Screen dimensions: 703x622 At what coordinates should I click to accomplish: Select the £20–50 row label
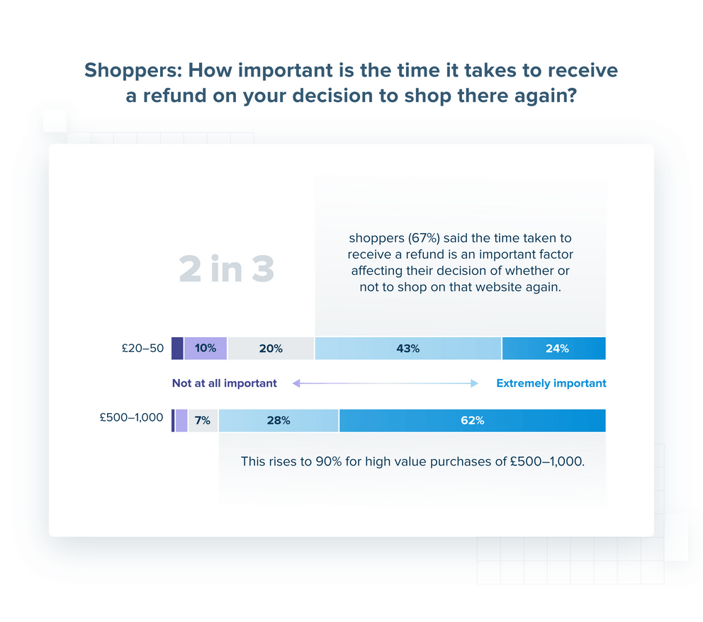tap(142, 349)
